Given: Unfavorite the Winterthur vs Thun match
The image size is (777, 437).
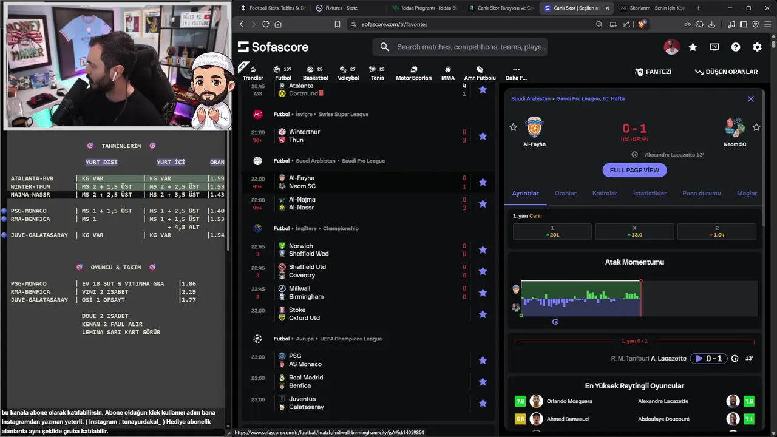Looking at the screenshot, I should [483, 136].
